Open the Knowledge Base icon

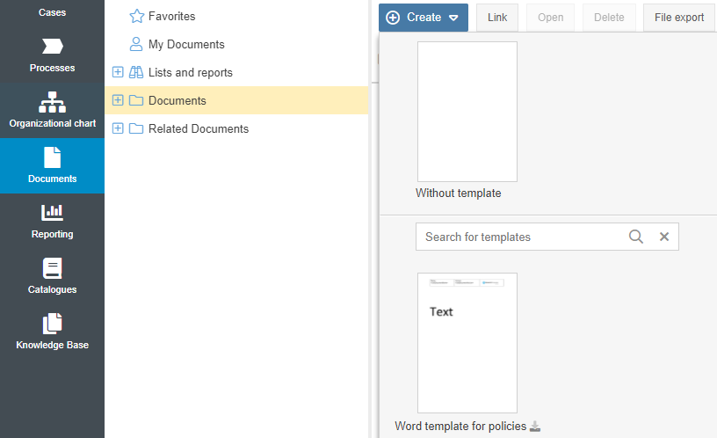tap(52, 324)
